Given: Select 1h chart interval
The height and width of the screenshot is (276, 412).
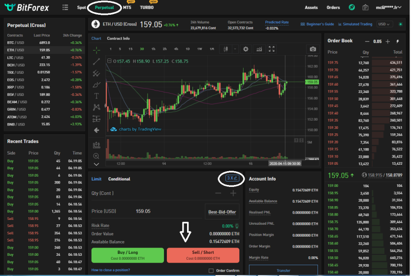Looking at the screenshot, I should pos(154,49).
